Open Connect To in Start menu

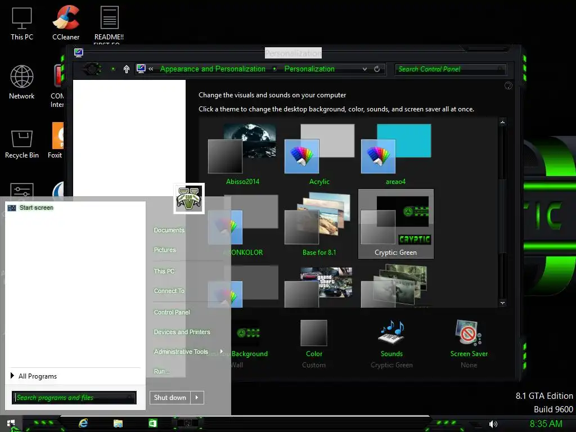(169, 291)
